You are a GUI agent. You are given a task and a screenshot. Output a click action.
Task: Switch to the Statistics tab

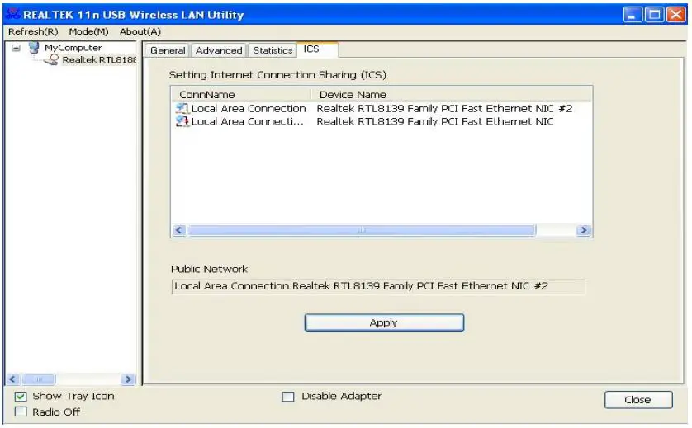coord(273,50)
